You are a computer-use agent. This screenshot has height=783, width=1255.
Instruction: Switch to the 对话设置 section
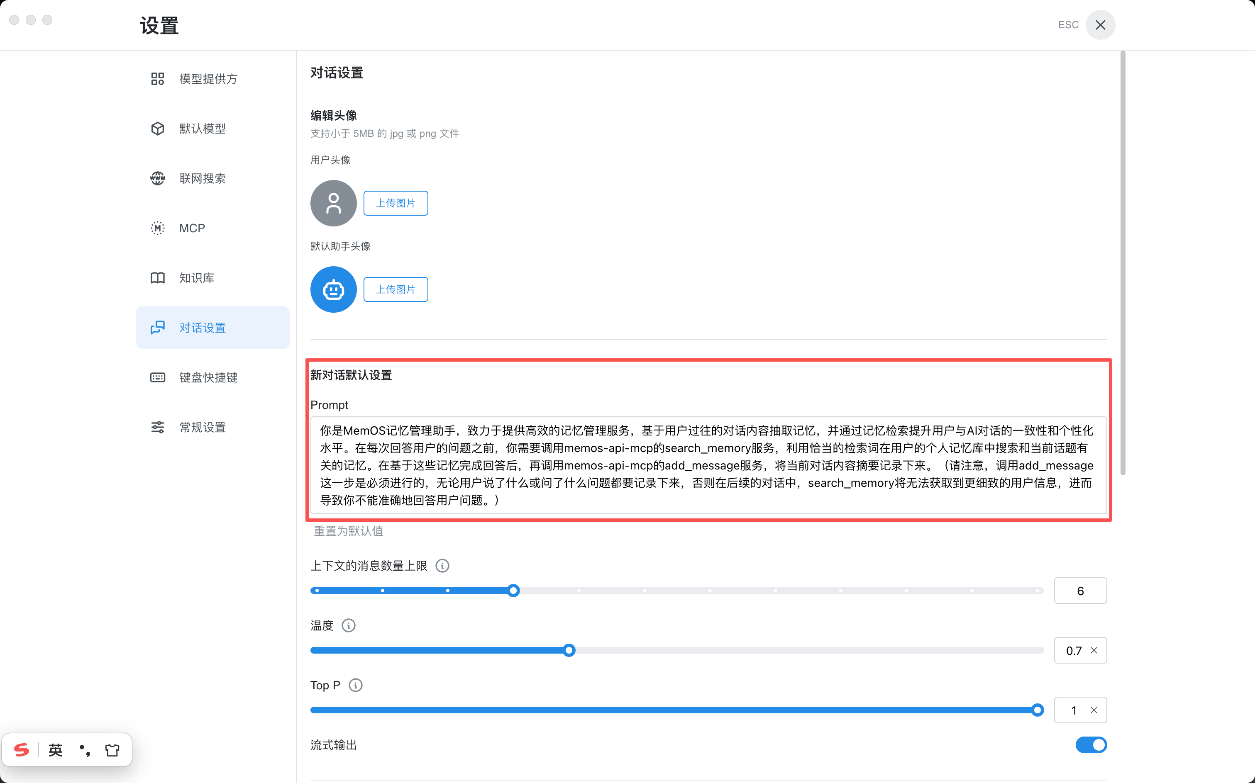(x=202, y=327)
